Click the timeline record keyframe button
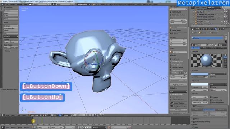Image resolution: width=230 pixels, height=129 pixels. (109, 128)
